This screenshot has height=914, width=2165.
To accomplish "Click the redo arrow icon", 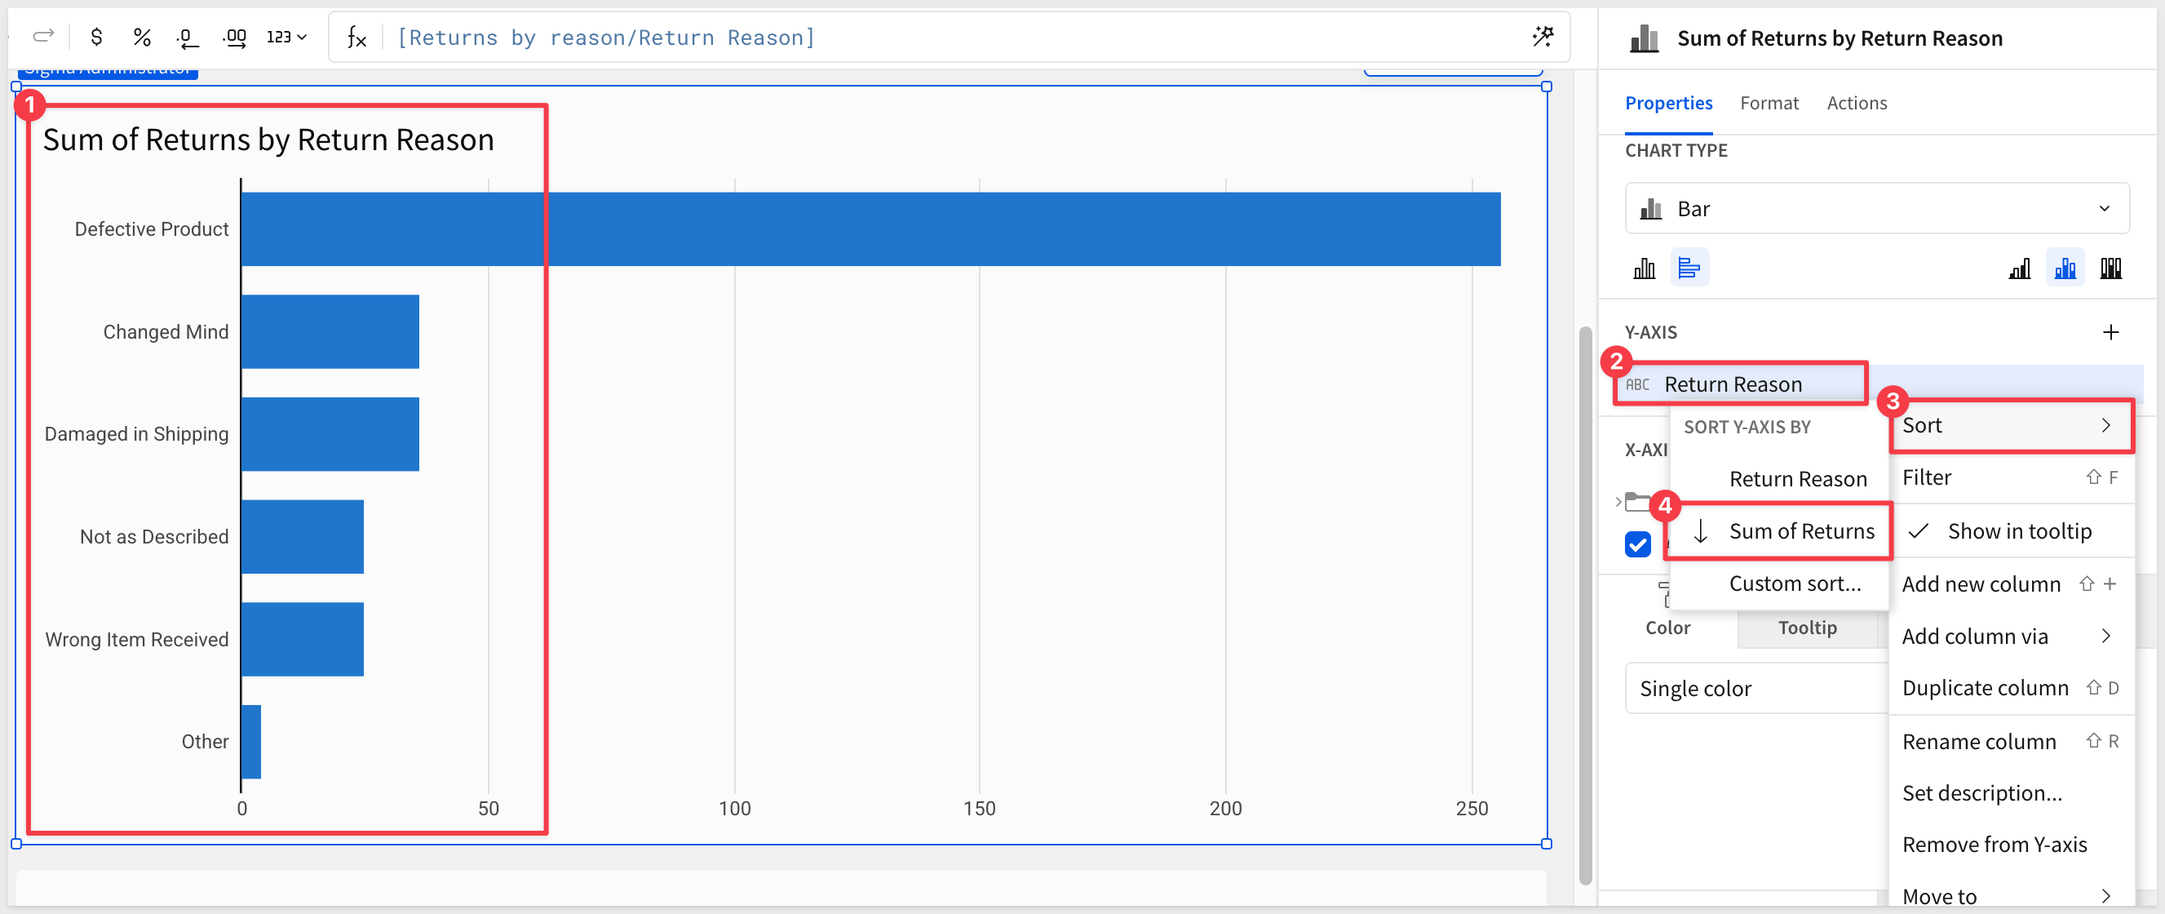I will (44, 36).
